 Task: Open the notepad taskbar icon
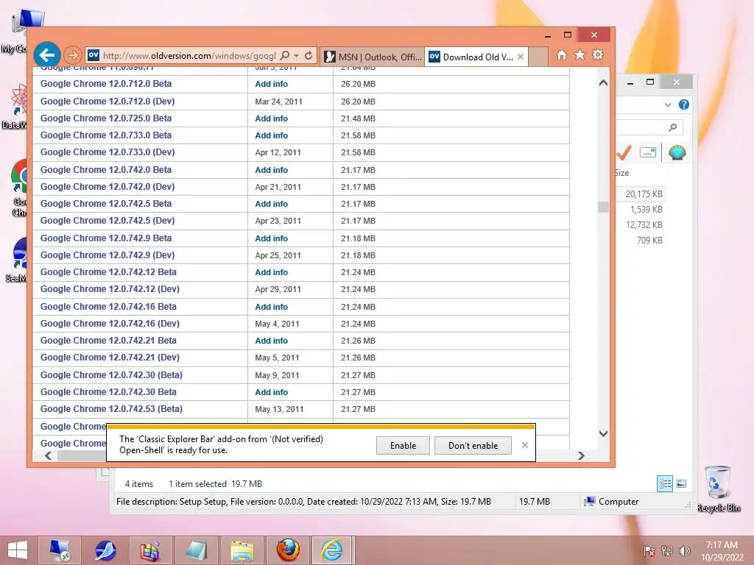coord(195,550)
